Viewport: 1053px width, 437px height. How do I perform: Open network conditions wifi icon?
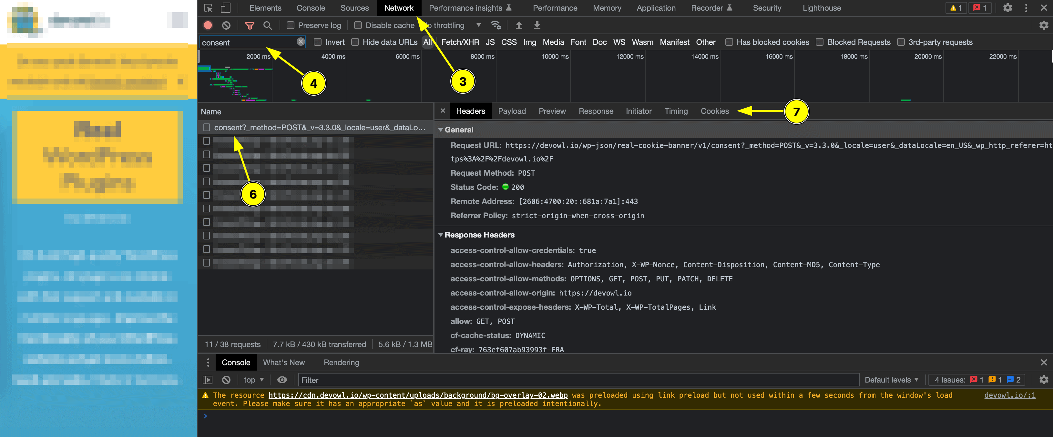[x=496, y=25]
